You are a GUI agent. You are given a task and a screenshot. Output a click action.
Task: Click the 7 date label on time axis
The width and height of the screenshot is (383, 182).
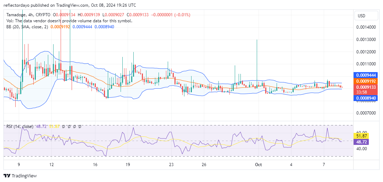[324, 165]
